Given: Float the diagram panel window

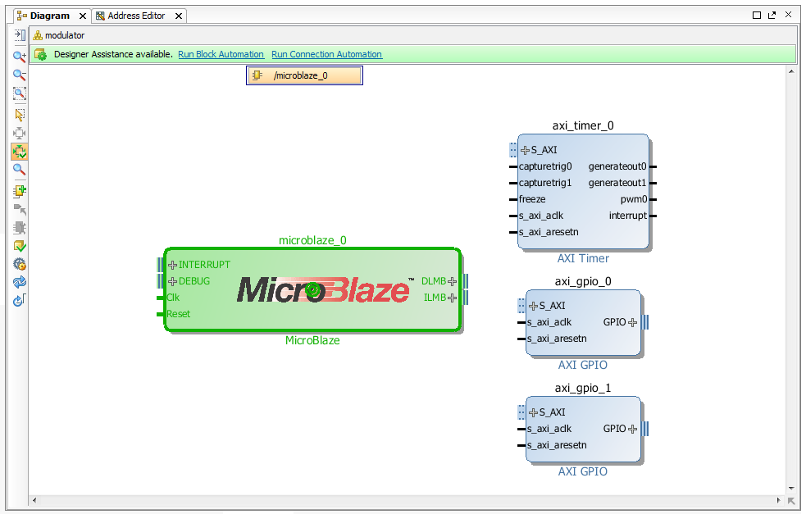Looking at the screenshot, I should tap(772, 15).
